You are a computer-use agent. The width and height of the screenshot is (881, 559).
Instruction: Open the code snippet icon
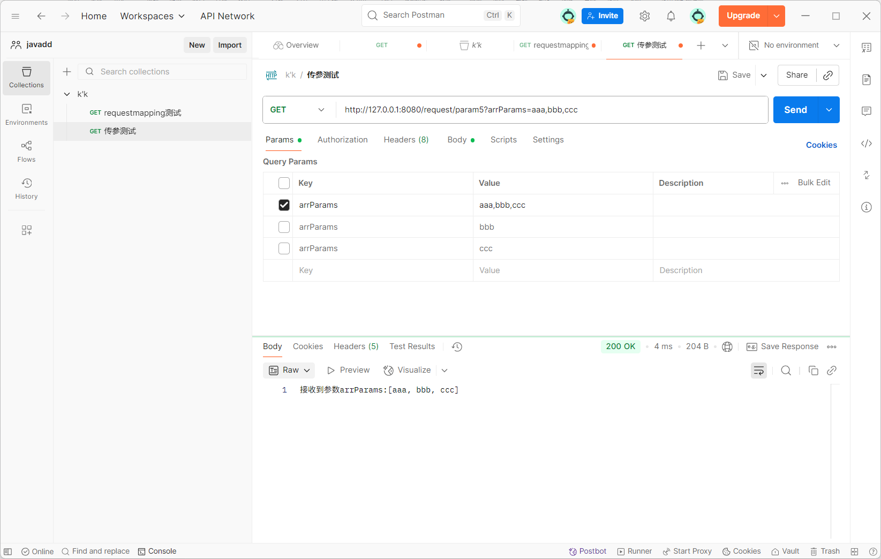tap(866, 143)
